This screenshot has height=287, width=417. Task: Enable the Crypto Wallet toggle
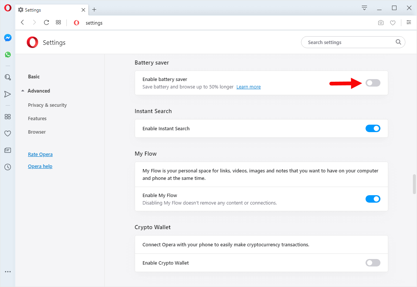373,263
